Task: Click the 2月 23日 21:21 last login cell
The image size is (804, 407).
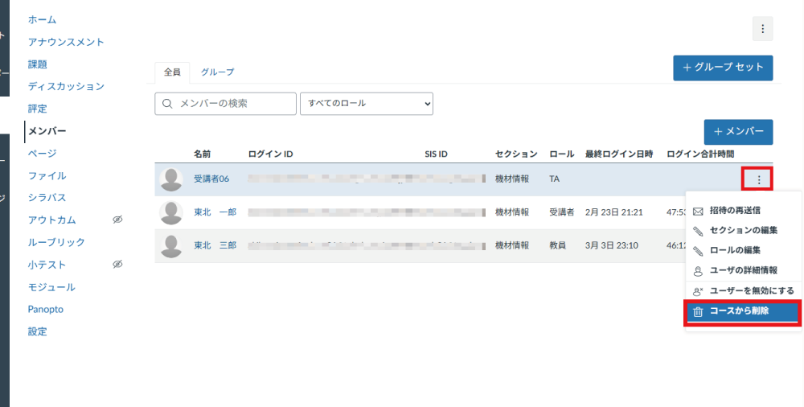Action: coord(613,212)
